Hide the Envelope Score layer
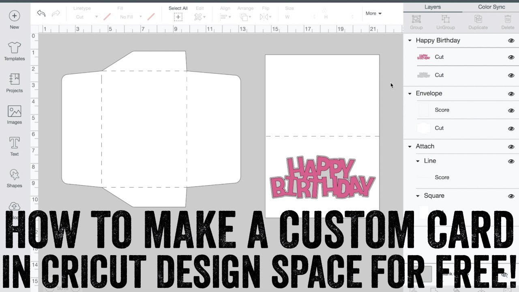This screenshot has width=519, height=292. (511, 110)
